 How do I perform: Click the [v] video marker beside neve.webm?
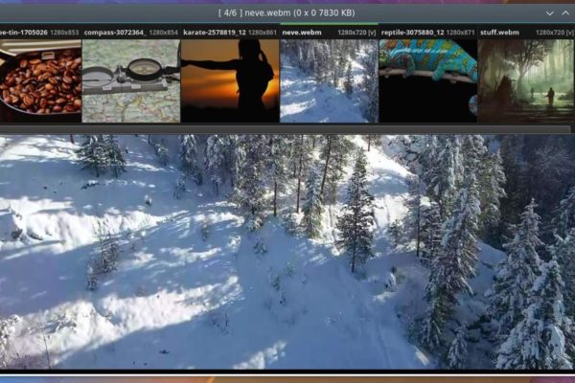coord(371,33)
